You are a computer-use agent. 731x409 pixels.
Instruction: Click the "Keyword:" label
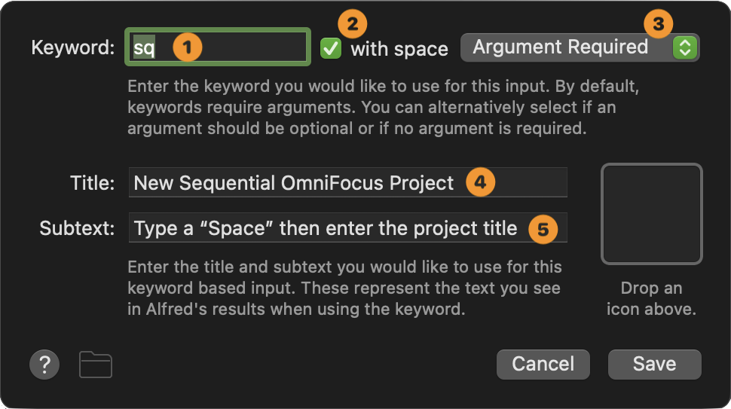[72, 48]
